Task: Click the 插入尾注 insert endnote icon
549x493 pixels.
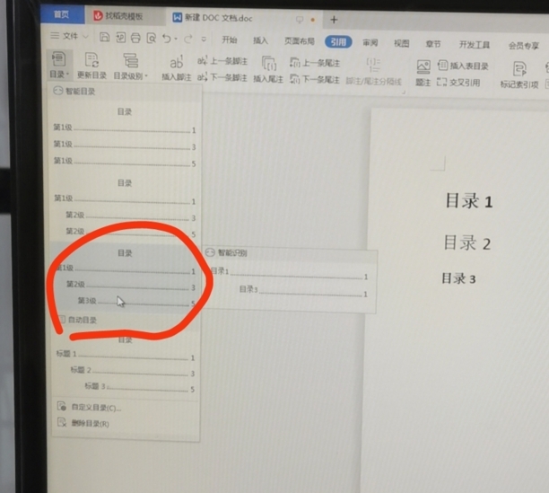Action: [268, 64]
